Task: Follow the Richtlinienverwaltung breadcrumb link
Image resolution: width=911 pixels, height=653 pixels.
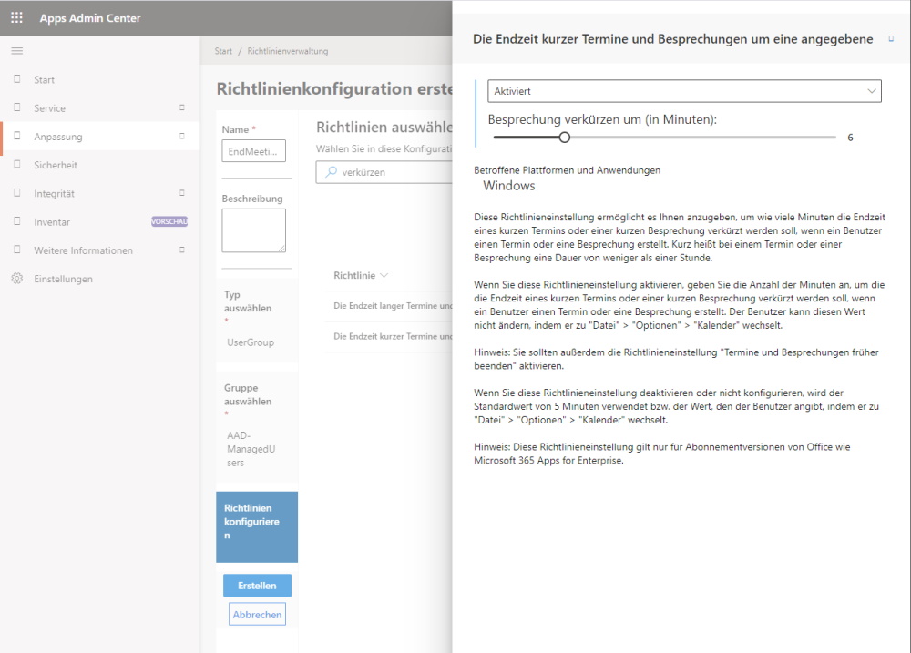Action: pyautogui.click(x=288, y=51)
